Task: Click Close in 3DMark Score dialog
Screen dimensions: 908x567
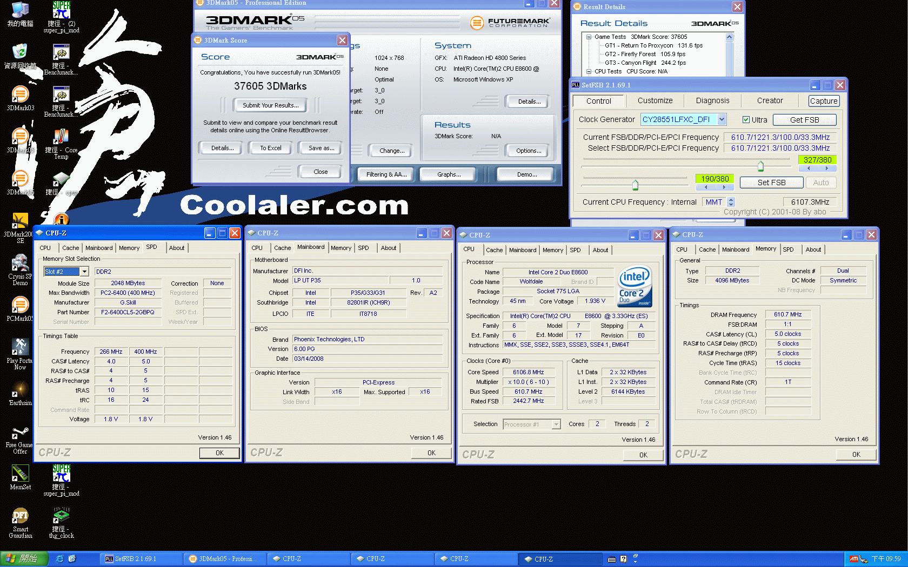Action: pyautogui.click(x=320, y=172)
